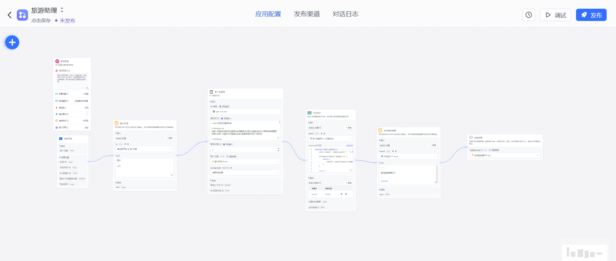The image size is (616, 261).
Task: Click the output connector handle of 流程开始
Action: [88, 162]
